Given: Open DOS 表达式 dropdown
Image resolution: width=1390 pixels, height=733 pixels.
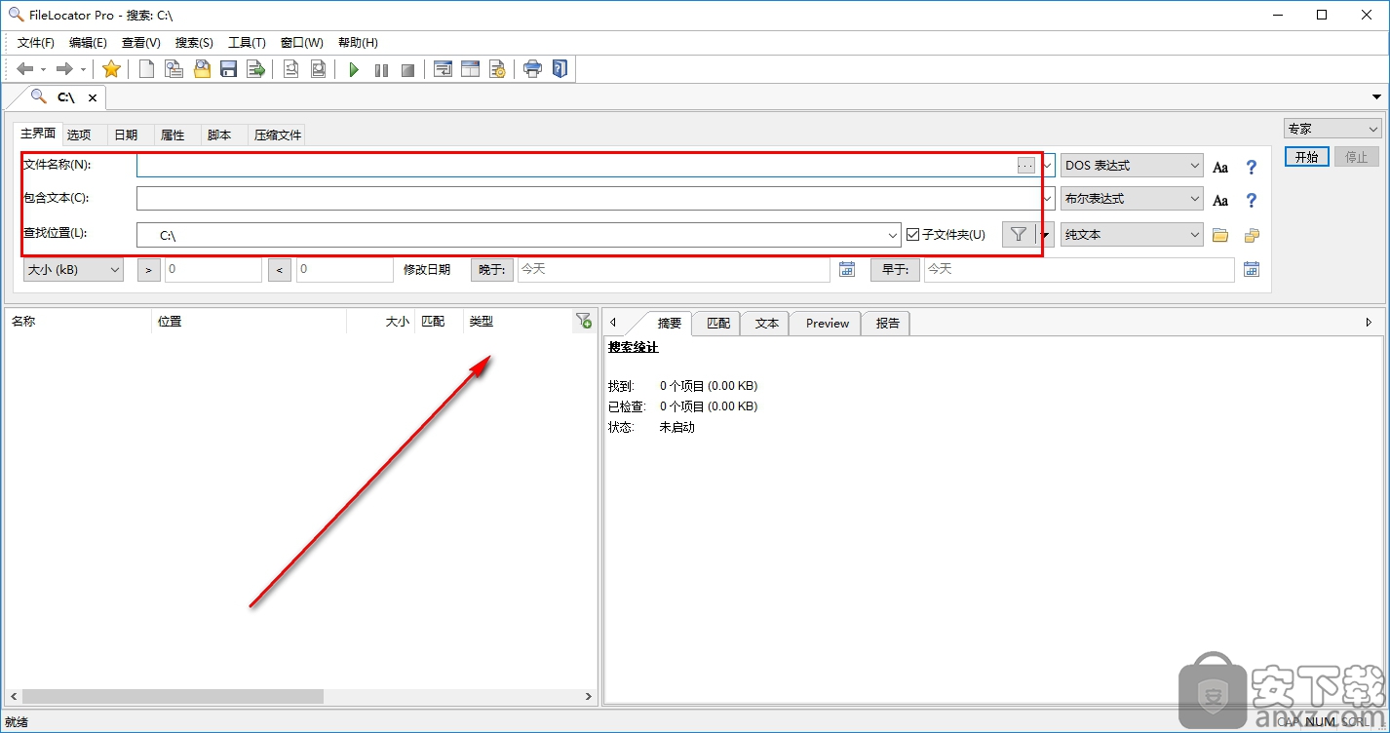Looking at the screenshot, I should (x=1133, y=166).
